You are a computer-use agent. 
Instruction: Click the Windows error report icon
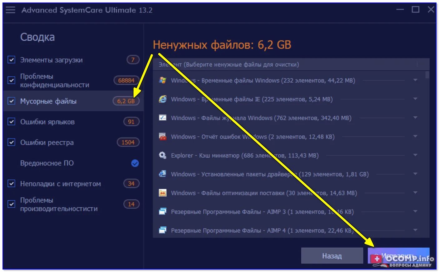pyautogui.click(x=162, y=136)
